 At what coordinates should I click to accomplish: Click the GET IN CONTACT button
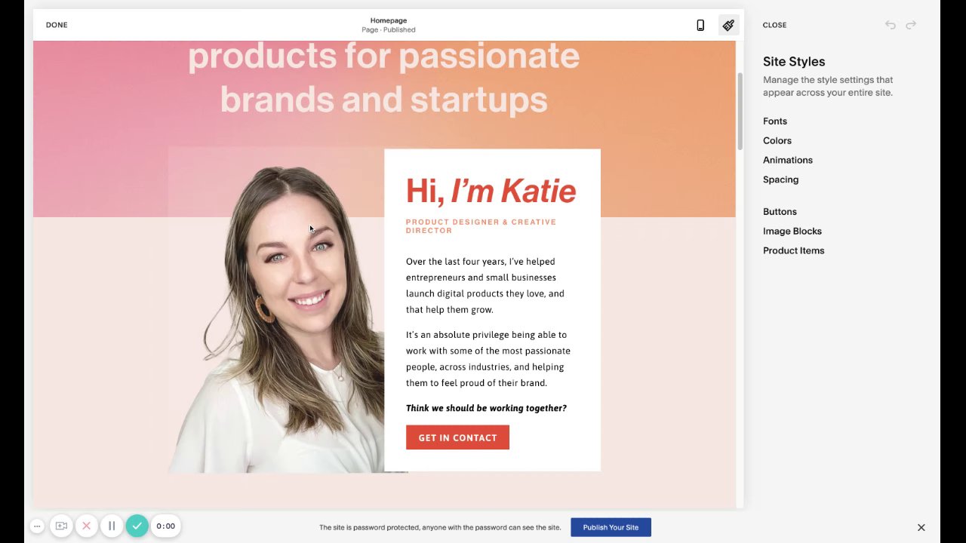coord(457,437)
